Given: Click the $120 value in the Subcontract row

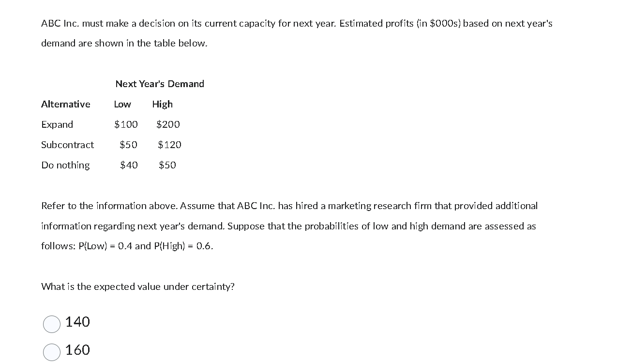Looking at the screenshot, I should pos(170,145).
